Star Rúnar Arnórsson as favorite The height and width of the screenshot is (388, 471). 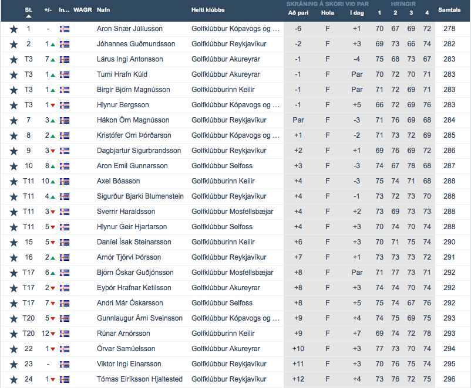tap(14, 333)
